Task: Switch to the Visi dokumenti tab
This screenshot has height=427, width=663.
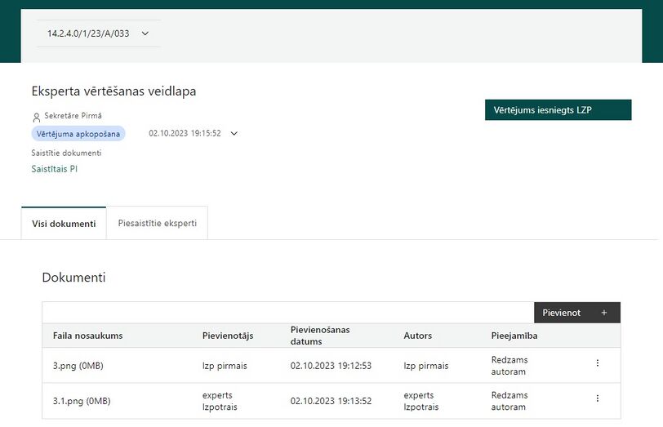Action: 64,224
